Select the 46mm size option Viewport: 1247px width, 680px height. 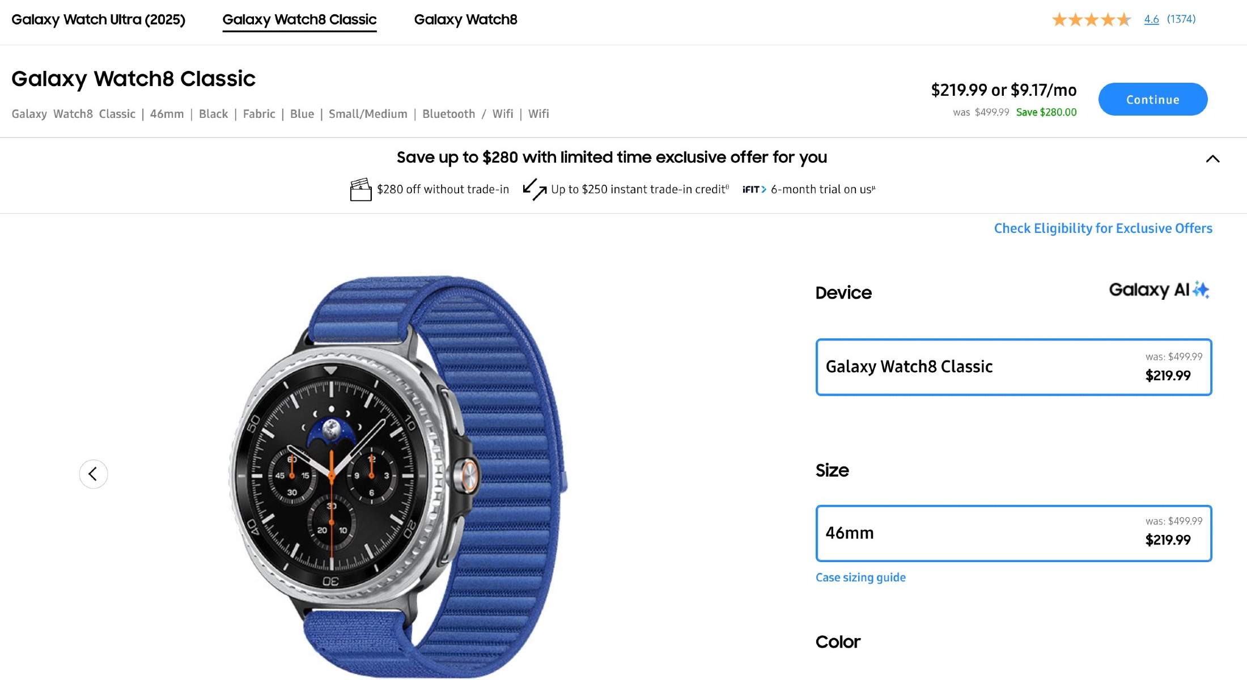tap(1013, 533)
